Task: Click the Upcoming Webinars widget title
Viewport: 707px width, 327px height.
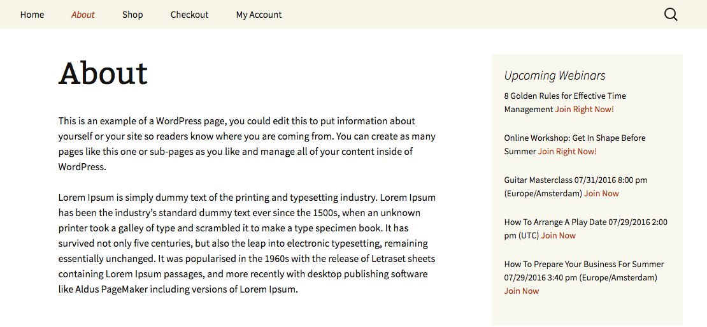Action: click(554, 76)
